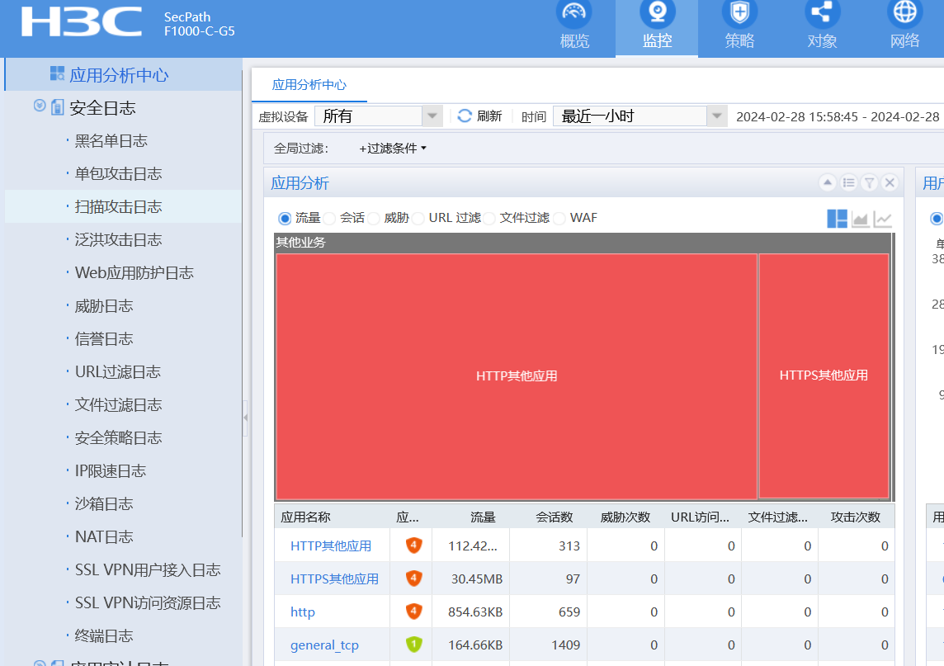Click the HTTP其他应用 treemap block
Viewport: 944px width, 666px height.
click(x=517, y=376)
